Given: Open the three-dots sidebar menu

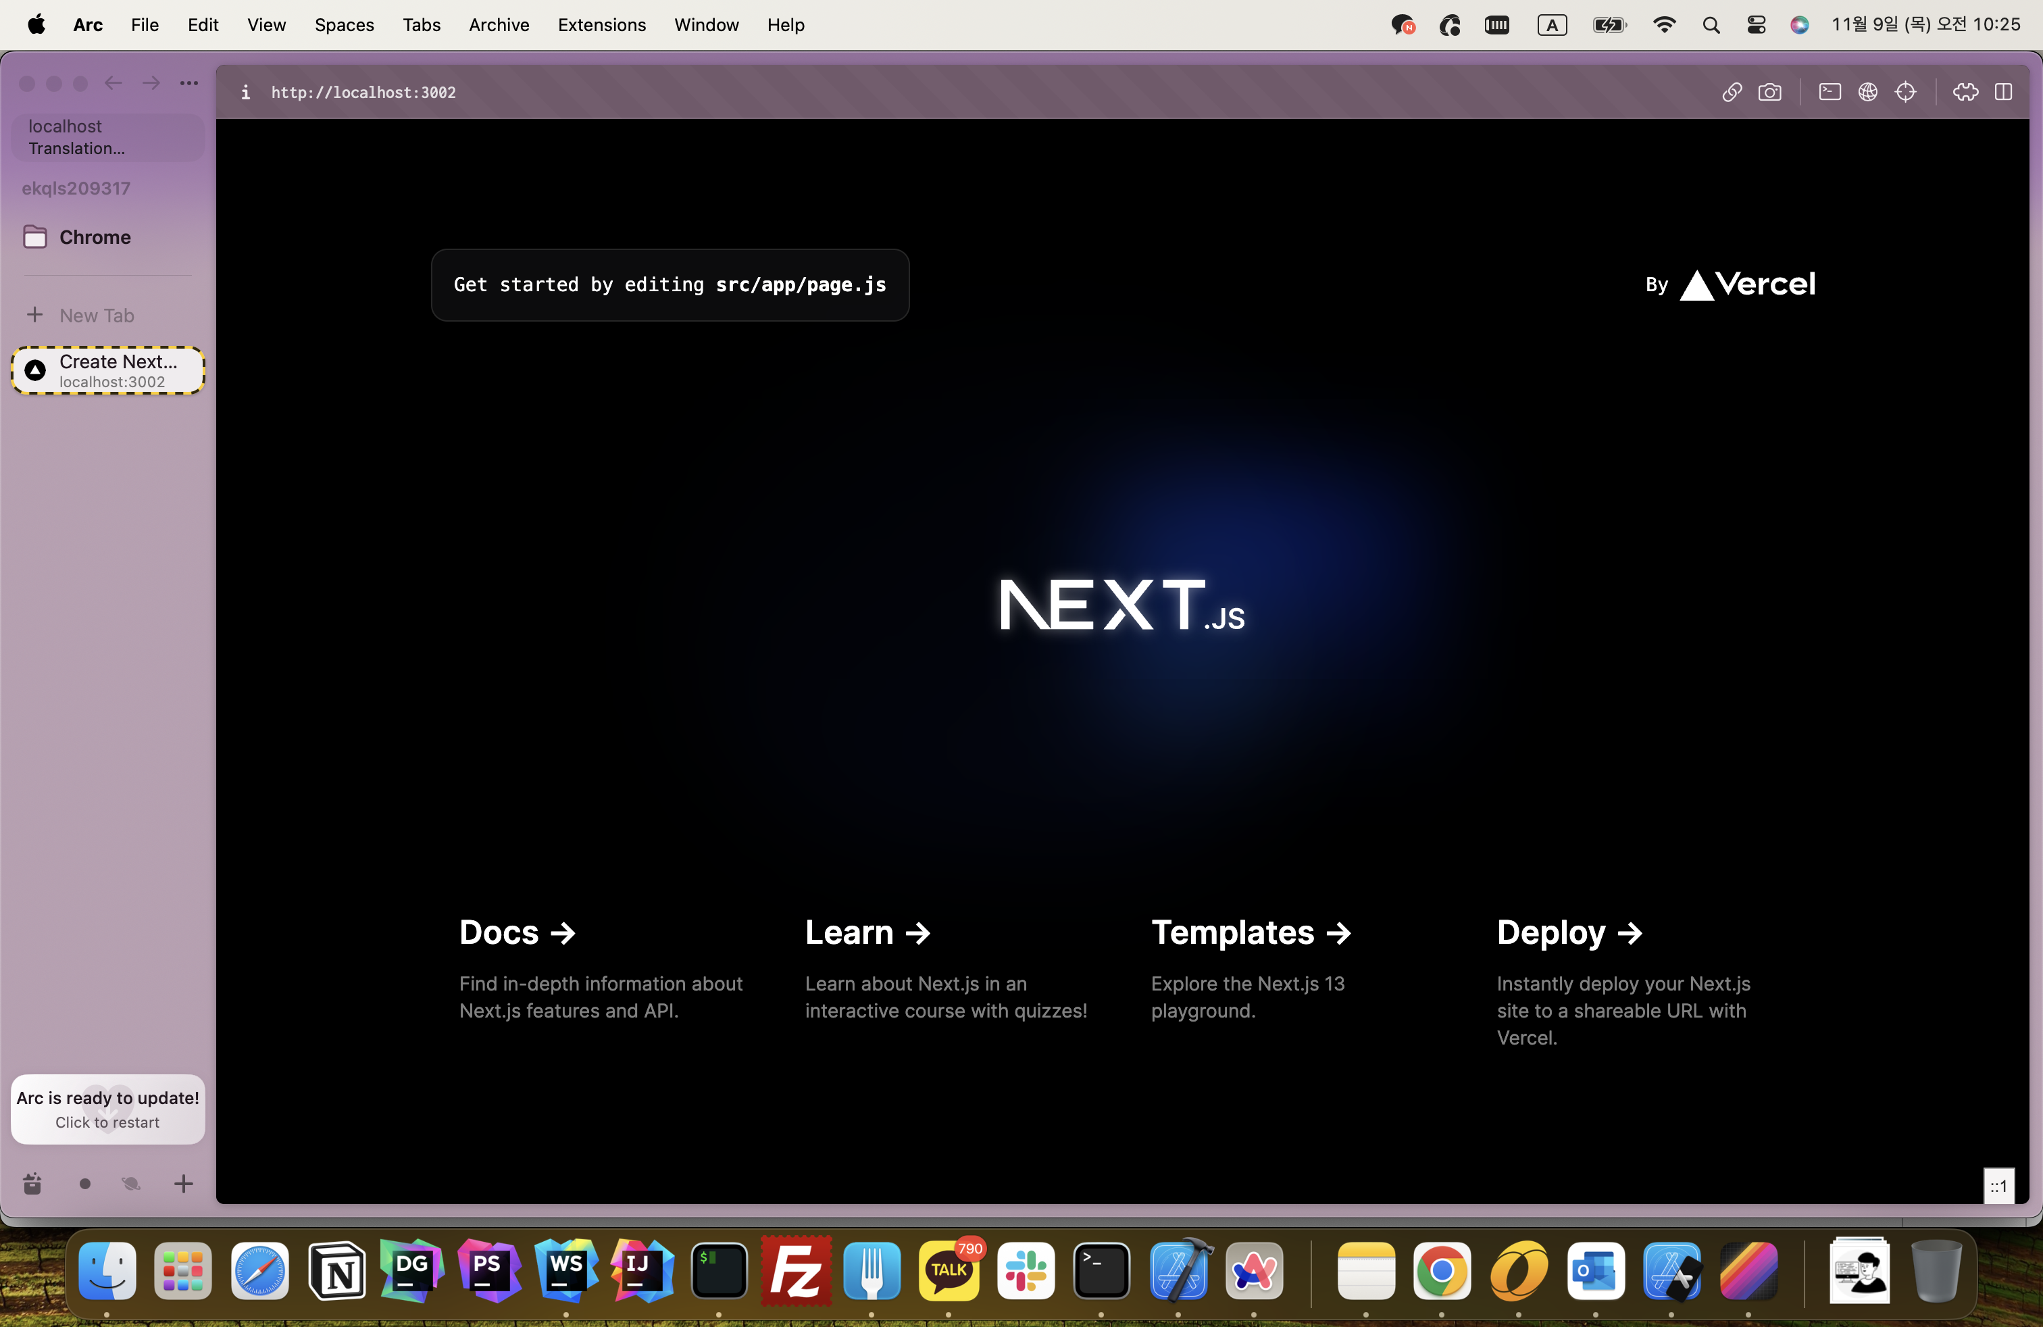Looking at the screenshot, I should pos(189,83).
